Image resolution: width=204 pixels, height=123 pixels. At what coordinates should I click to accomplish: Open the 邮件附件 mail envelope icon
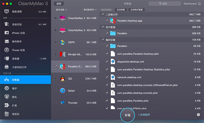[7, 42]
